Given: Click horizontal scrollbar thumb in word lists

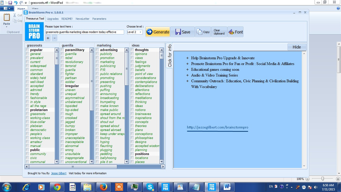Looking at the screenshot, I should [x=73, y=167].
